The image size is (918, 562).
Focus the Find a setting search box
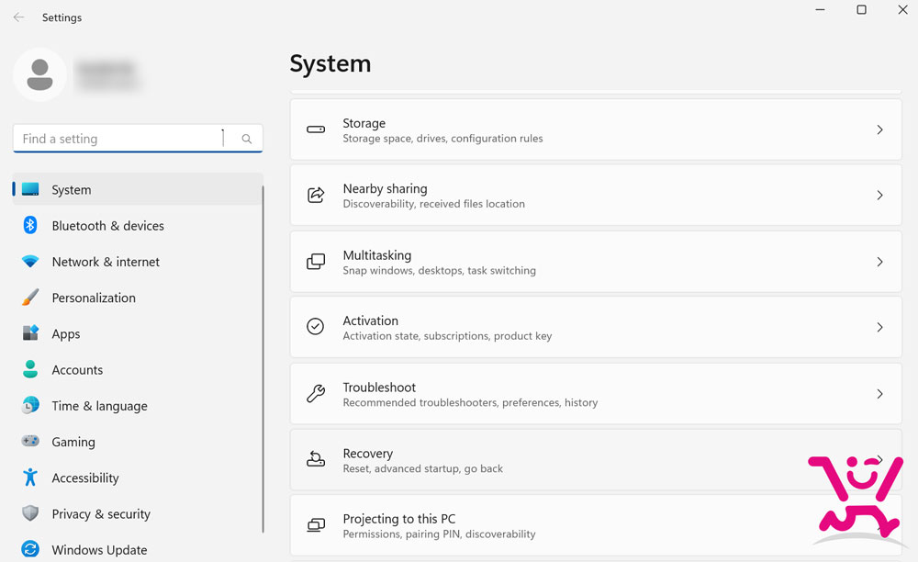click(138, 139)
